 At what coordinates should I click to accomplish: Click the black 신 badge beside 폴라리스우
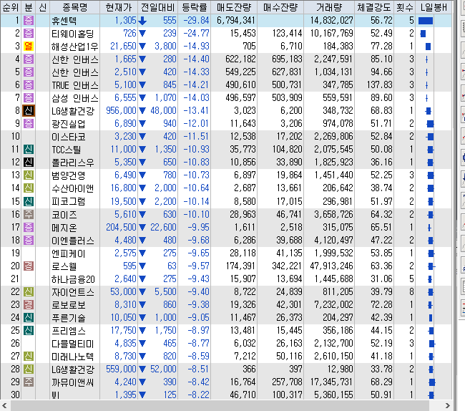tap(29, 162)
